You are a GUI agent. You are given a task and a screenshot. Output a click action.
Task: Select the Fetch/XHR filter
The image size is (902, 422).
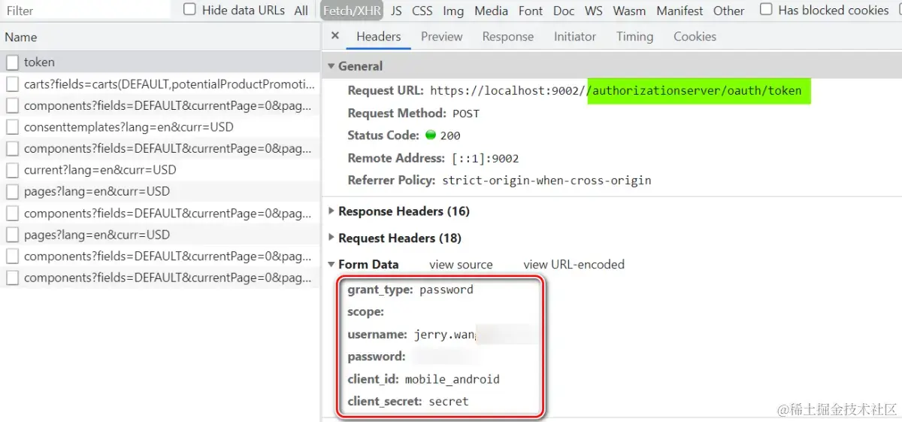pos(352,11)
